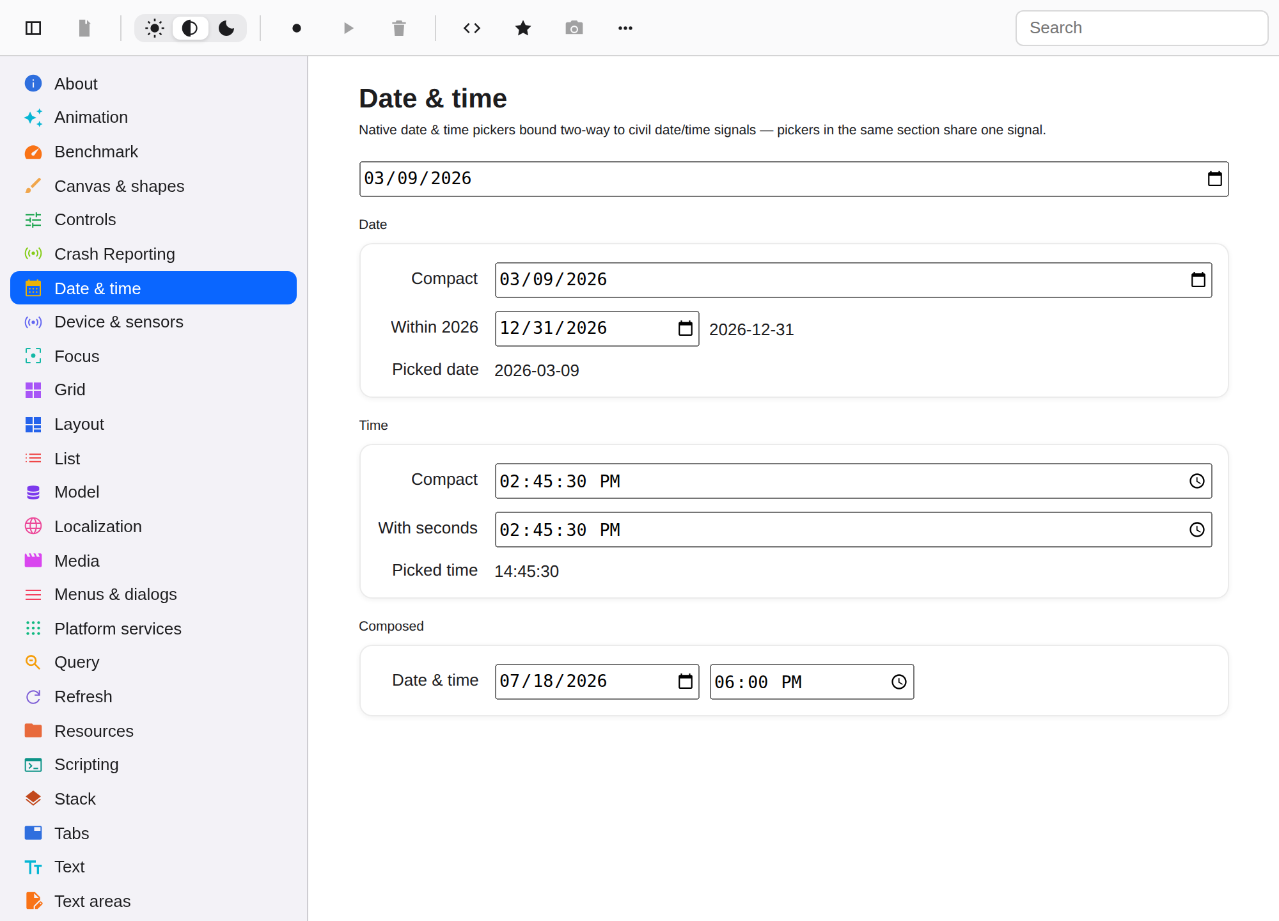
Task: Click the top 03/09/2026 date field
Action: pyautogui.click(x=794, y=179)
